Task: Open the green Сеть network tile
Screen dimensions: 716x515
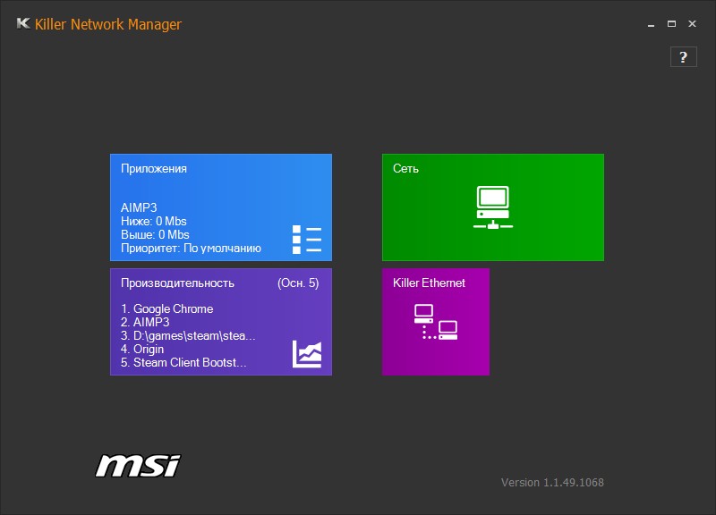Action: 493,207
